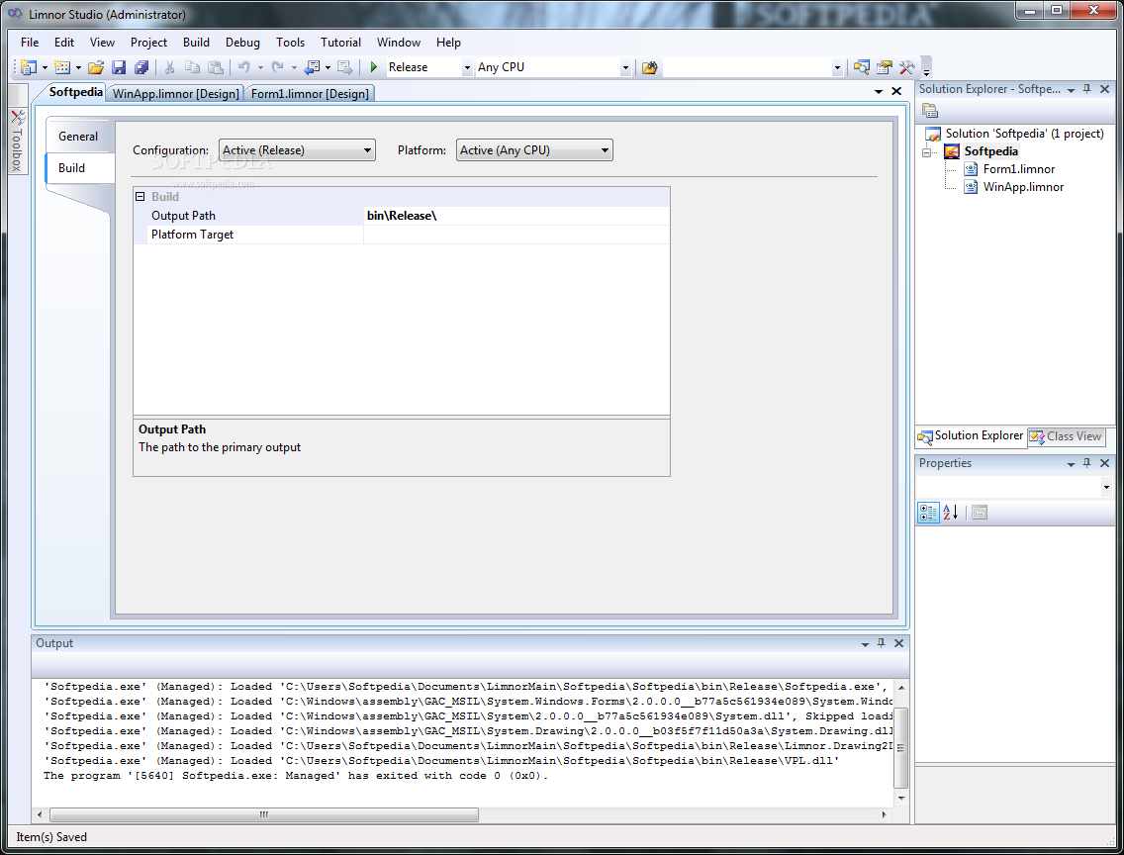Open the Any CPU platform dropdown in toolbar

[x=625, y=67]
